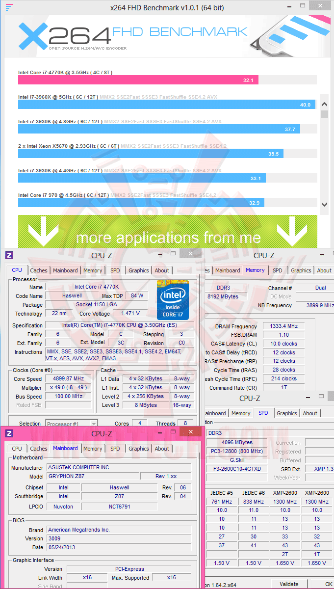Select About tab in CPU-Z CPU window
Viewport: 334px width, 589px height.
point(162,270)
